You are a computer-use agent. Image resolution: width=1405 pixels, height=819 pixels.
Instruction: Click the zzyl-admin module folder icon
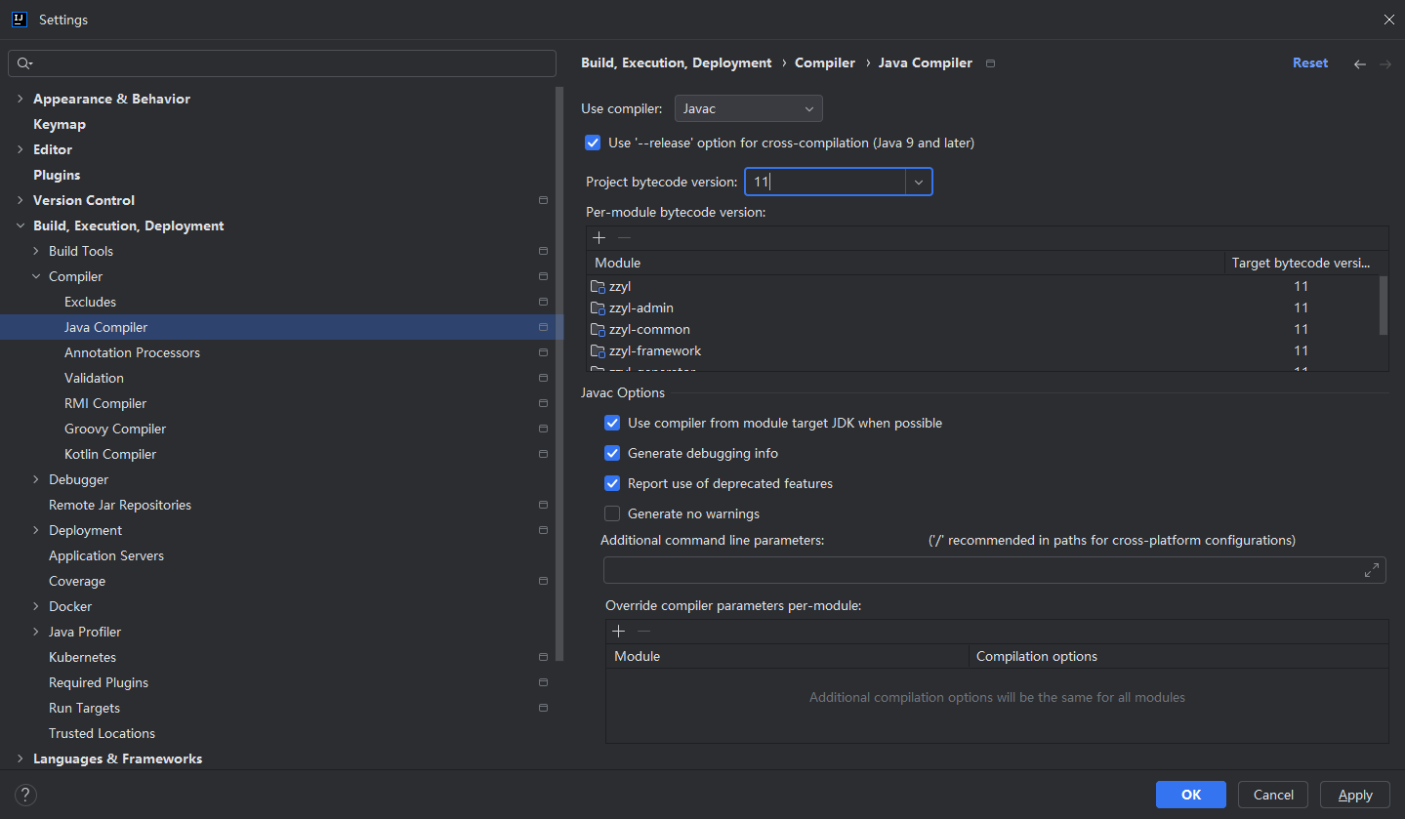pyautogui.click(x=599, y=307)
